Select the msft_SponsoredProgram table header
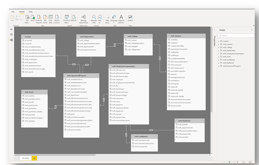This screenshot has height=165, width=259. pos(81,75)
